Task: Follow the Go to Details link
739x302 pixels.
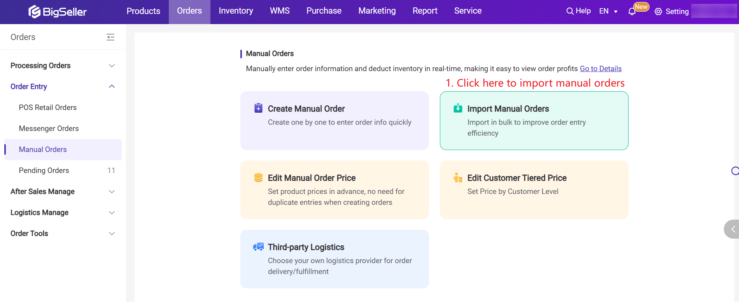Action: point(601,69)
